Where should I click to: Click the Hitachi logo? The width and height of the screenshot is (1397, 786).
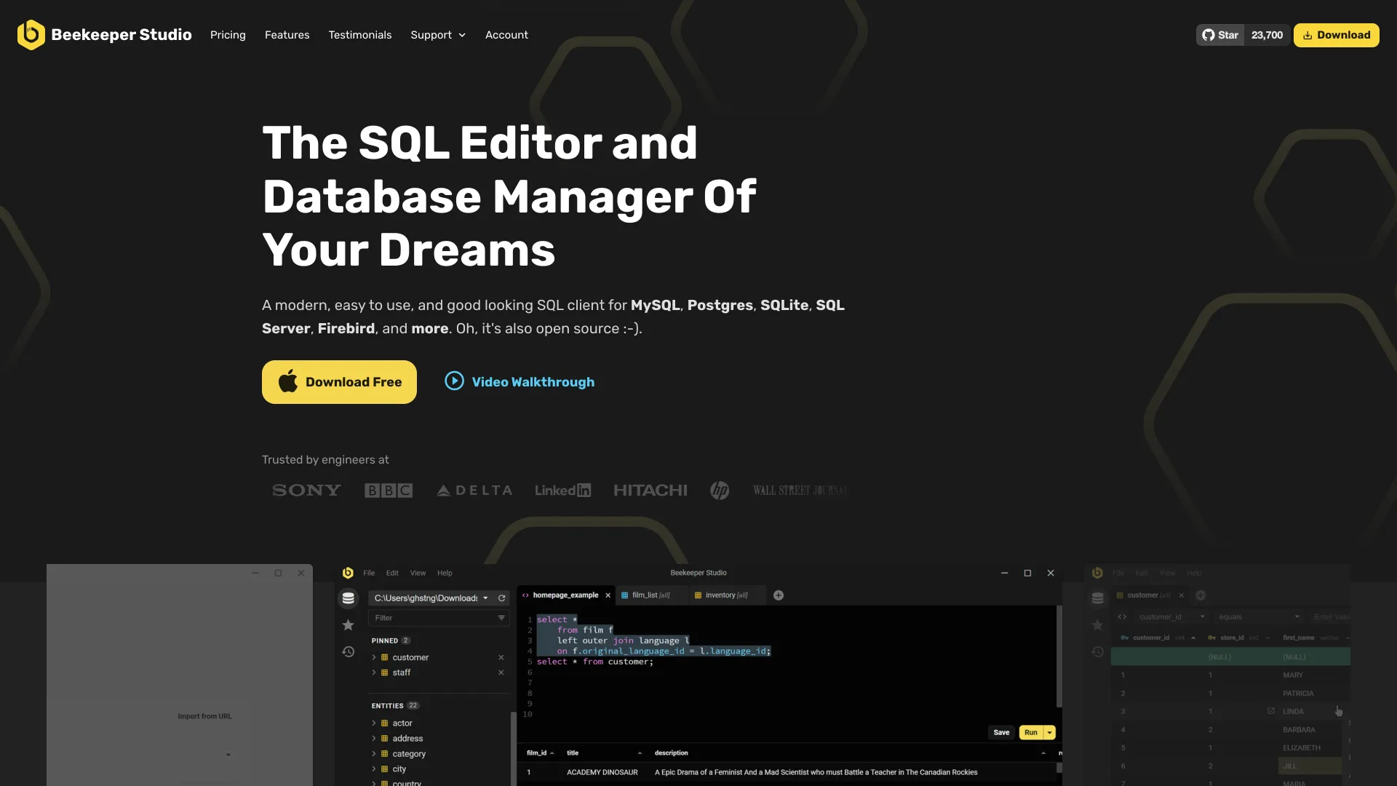point(650,491)
